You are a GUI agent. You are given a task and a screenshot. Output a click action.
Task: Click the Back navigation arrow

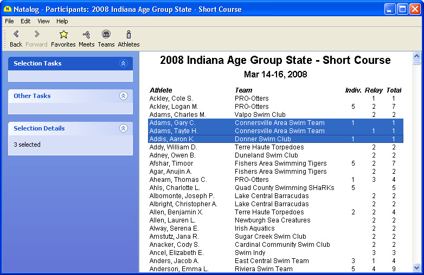(16, 35)
